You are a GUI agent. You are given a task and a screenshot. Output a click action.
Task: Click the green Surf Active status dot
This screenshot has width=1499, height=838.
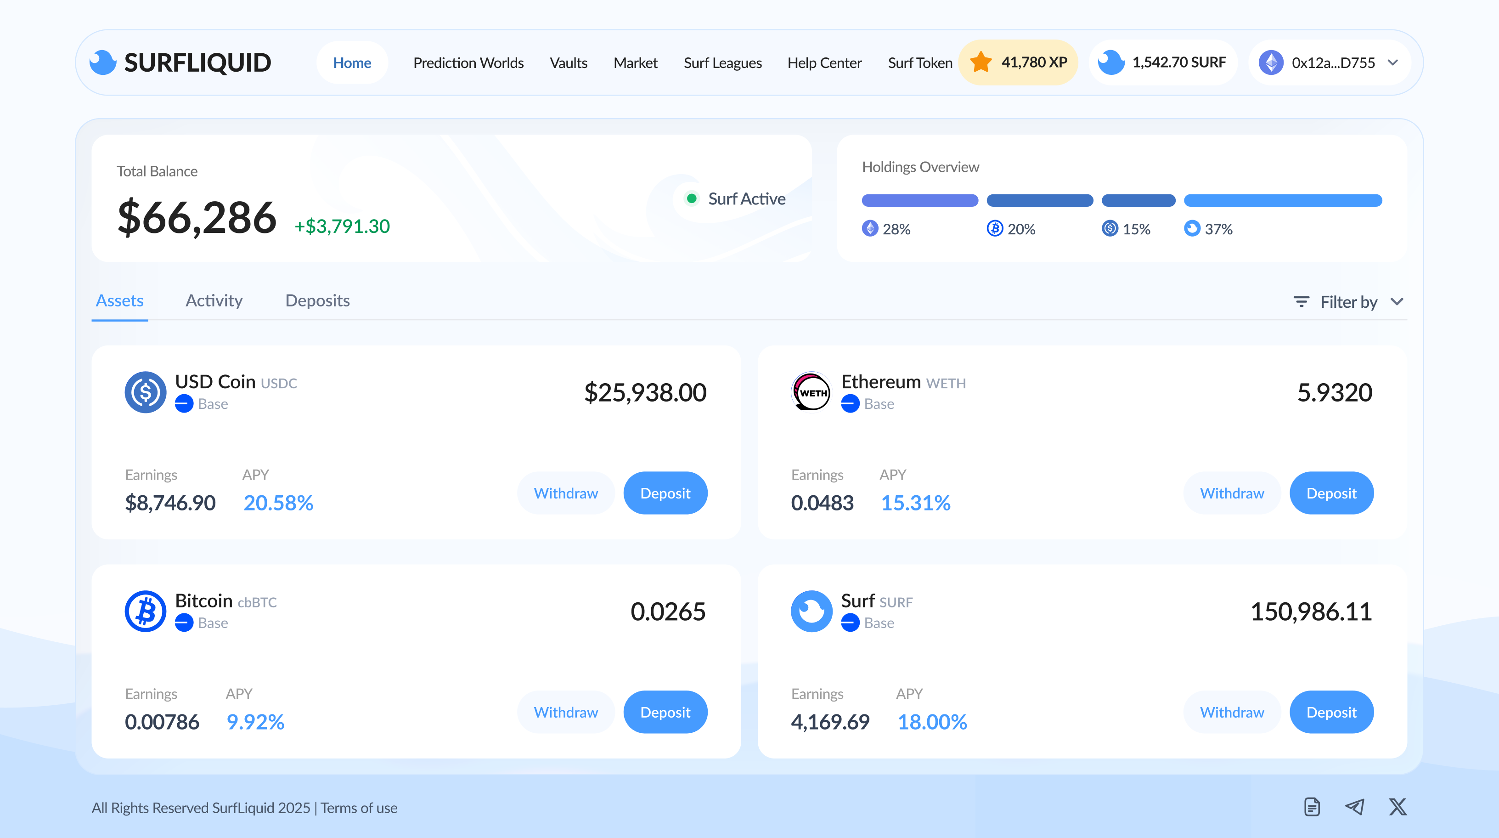pyautogui.click(x=691, y=198)
